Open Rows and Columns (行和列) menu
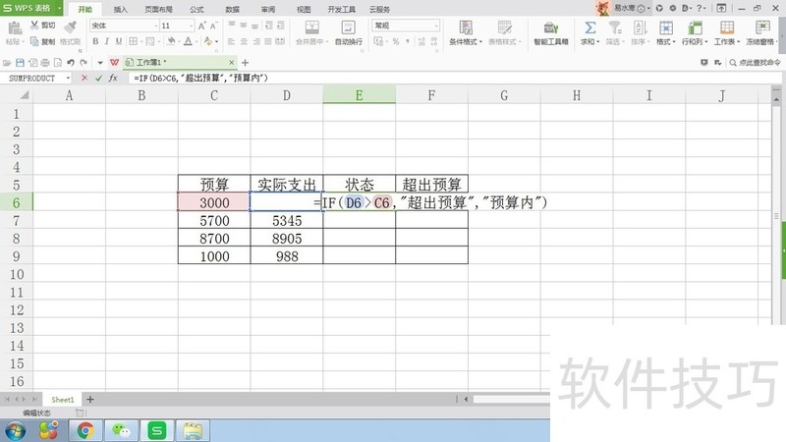Image resolution: width=786 pixels, height=442 pixels. coord(695,33)
